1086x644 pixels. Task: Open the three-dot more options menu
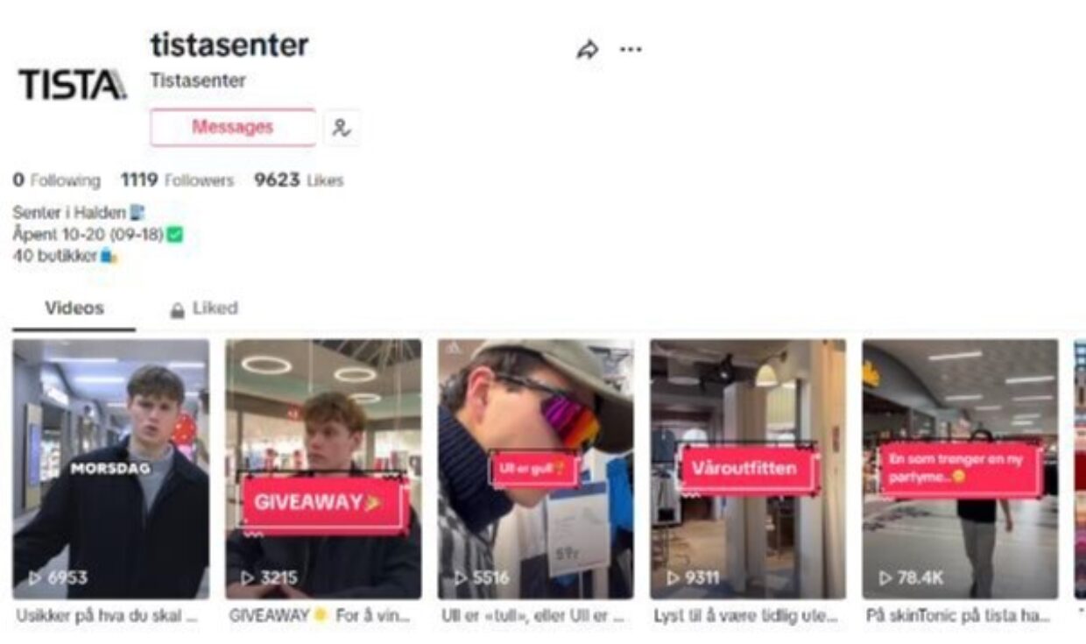point(631,49)
